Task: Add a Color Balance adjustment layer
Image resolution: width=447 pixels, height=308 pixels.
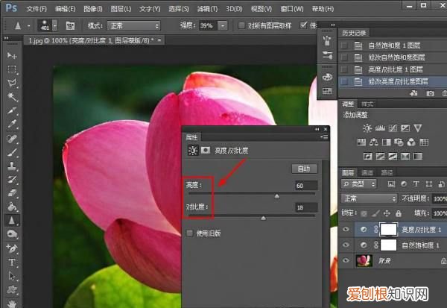Action: (x=374, y=142)
